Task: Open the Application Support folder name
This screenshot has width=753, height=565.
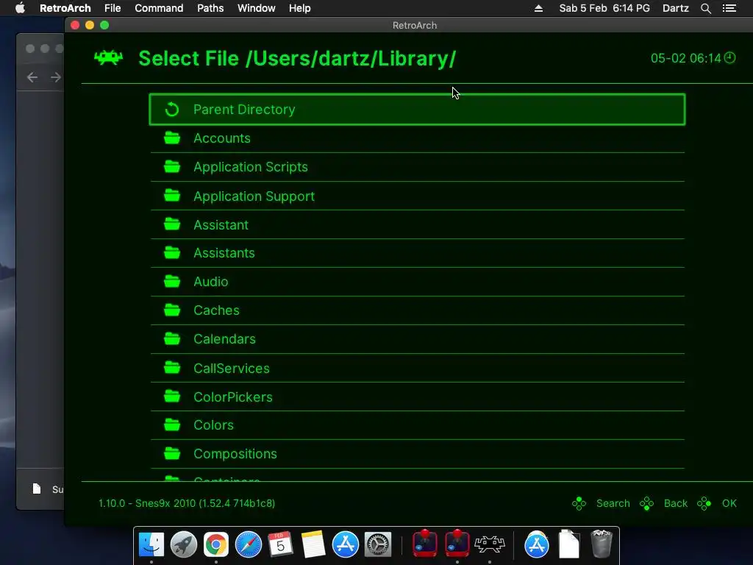Action: [254, 196]
